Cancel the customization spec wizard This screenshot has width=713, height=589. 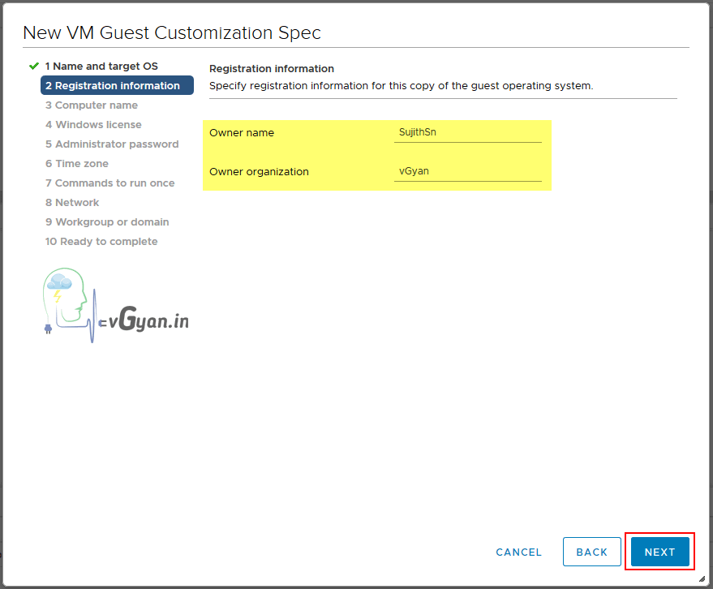pyautogui.click(x=518, y=552)
